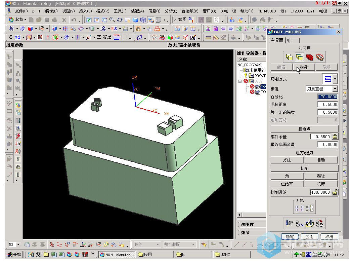The image size is (352, 263).
Task: Click the tool path list options icon
Action: [x=310, y=208]
